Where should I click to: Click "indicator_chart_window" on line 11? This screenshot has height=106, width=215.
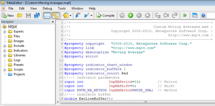click(109, 65)
